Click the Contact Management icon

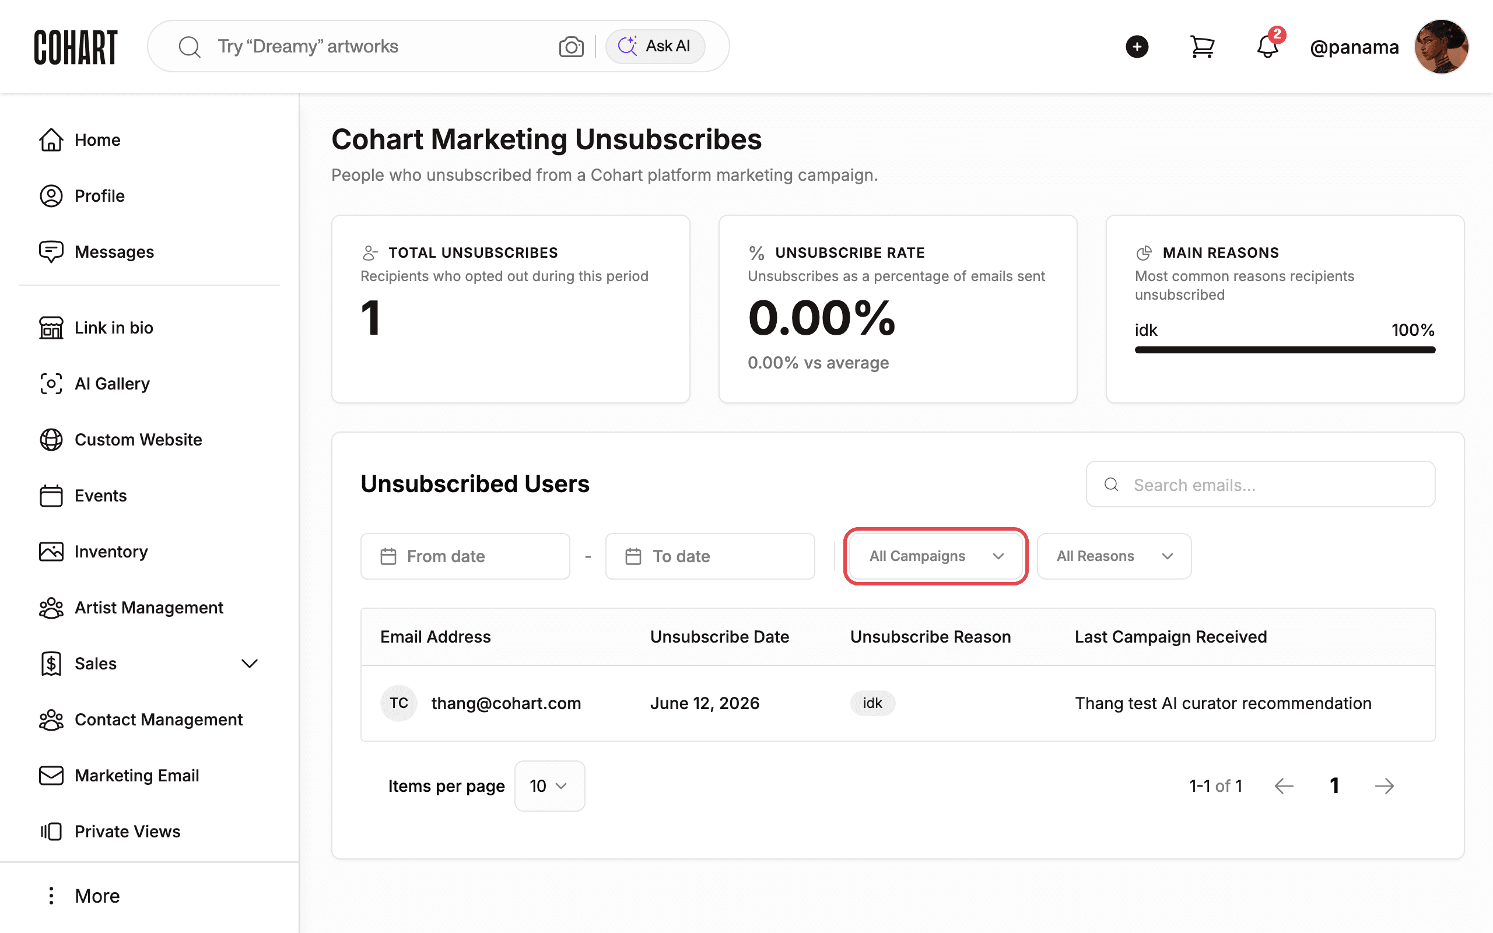point(51,720)
